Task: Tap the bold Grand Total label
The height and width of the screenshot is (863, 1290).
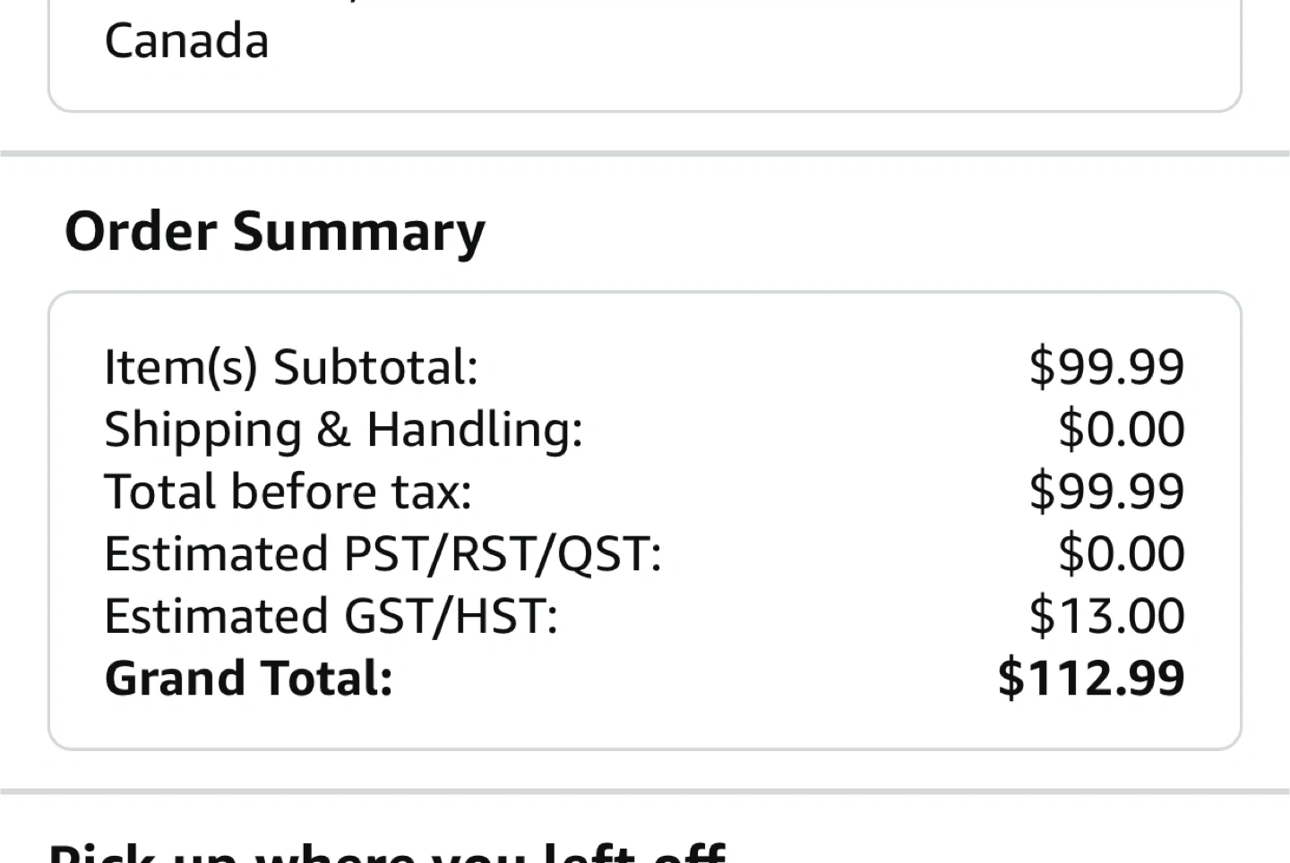Action: point(248,678)
